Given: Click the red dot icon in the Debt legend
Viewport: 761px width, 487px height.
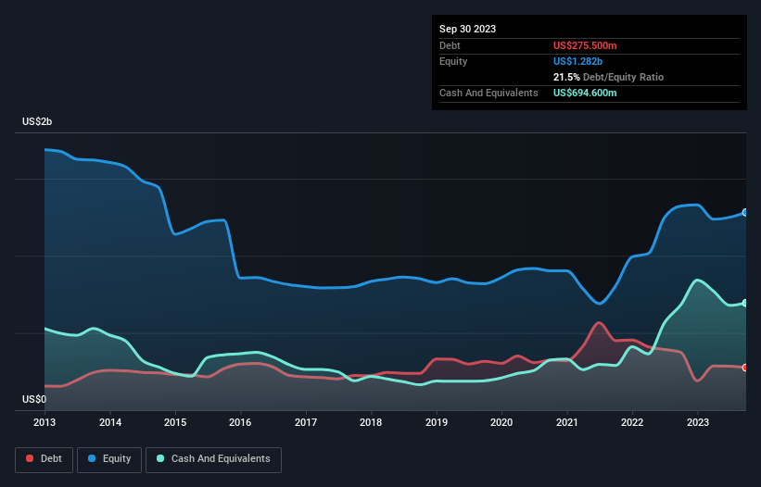Looking at the screenshot, I should click(x=32, y=459).
